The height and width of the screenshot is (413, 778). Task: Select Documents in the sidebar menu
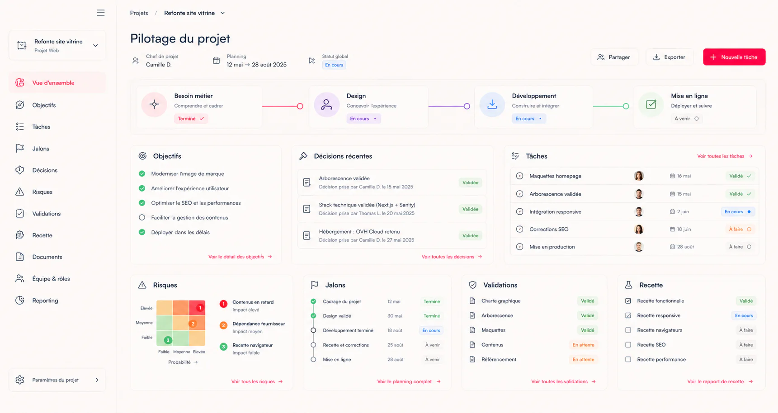57,257
